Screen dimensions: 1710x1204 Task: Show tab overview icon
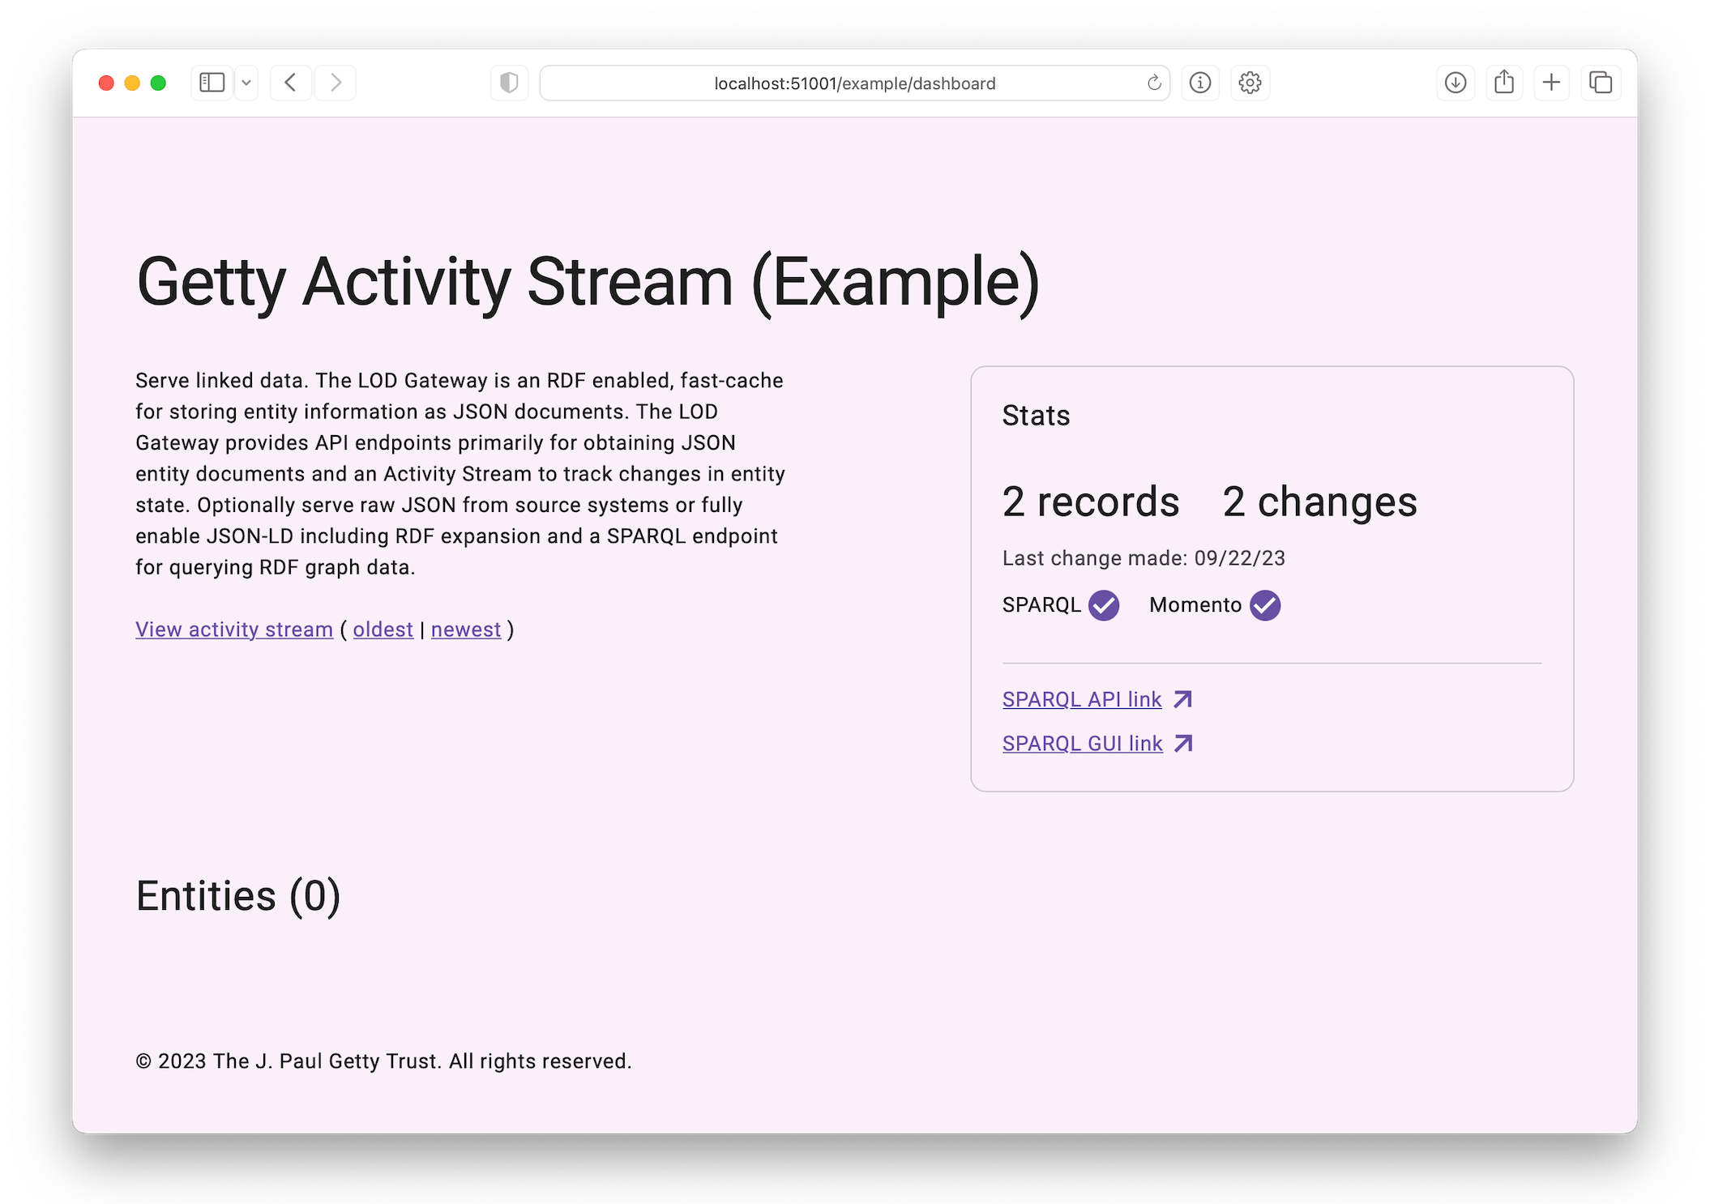pyautogui.click(x=1601, y=83)
